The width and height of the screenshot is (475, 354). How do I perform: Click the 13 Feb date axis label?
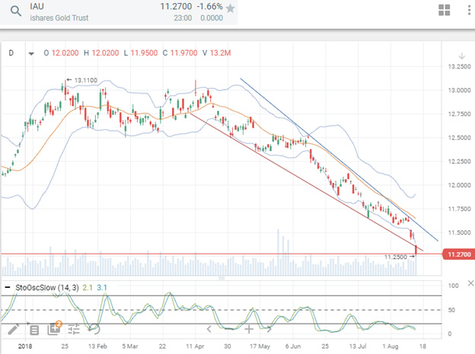tap(97, 346)
